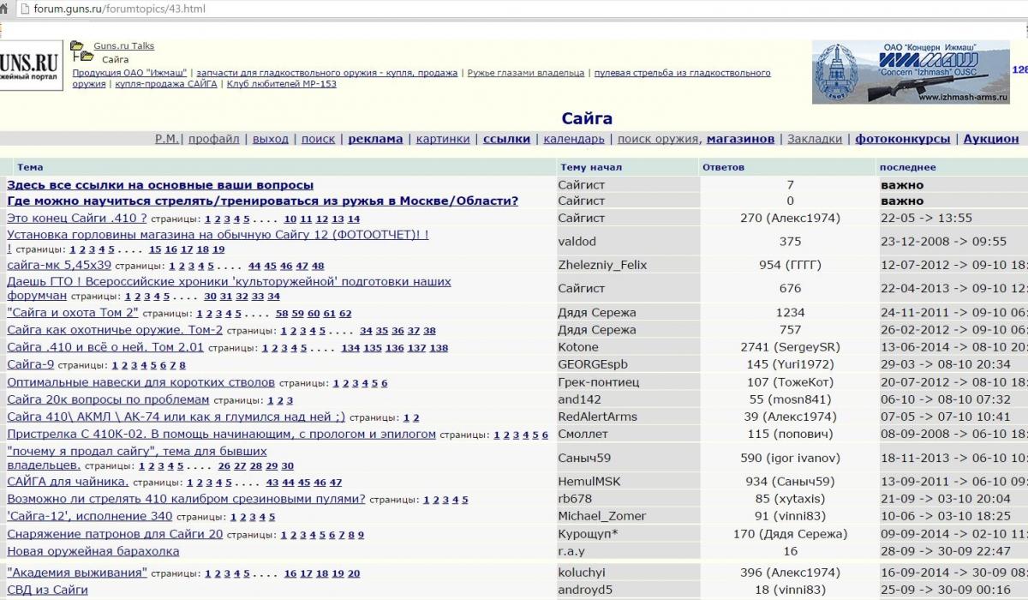
Task: Open topic 'Это конец Сайги .410 ?'
Action: 77,218
